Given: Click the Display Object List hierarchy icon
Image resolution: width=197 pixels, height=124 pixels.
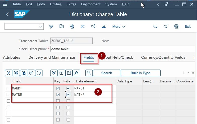Looking at the screenshot, I should click(x=104, y=26).
